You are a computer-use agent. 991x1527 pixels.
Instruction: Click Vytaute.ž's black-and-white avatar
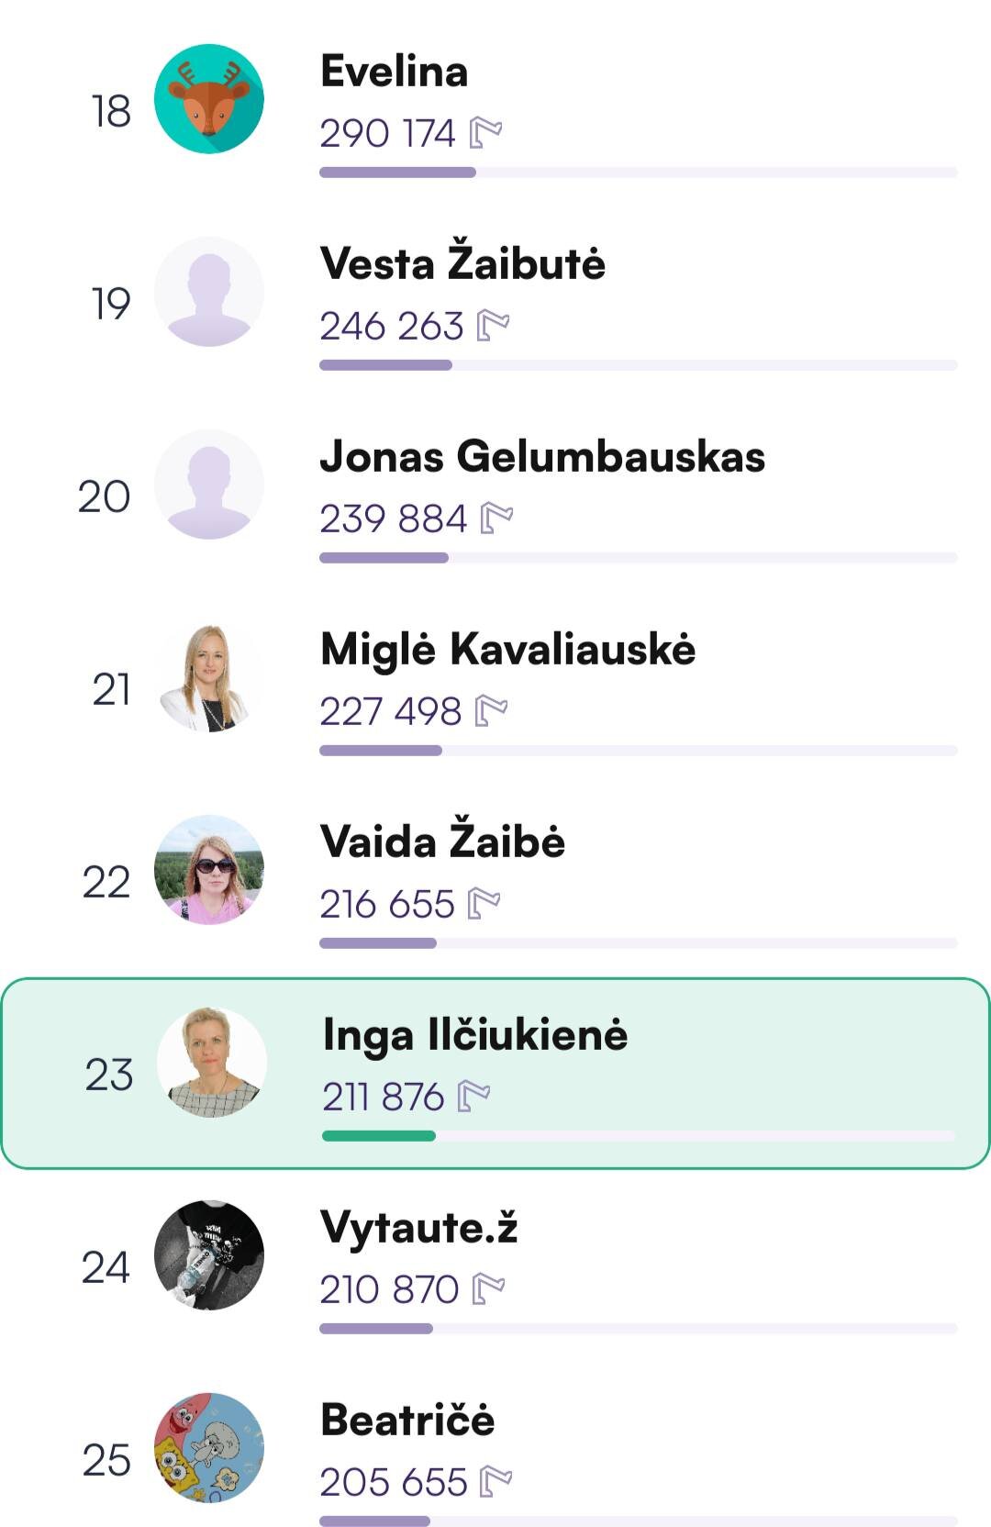(x=209, y=1255)
